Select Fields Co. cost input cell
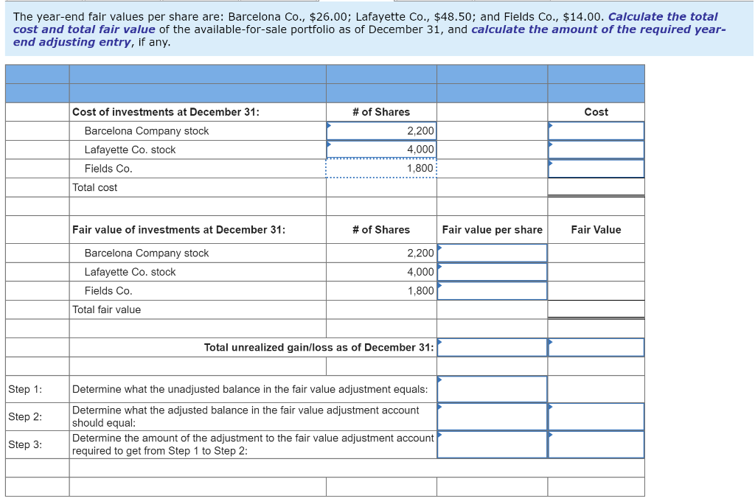Viewport: 755px width, 504px height. pyautogui.click(x=596, y=169)
